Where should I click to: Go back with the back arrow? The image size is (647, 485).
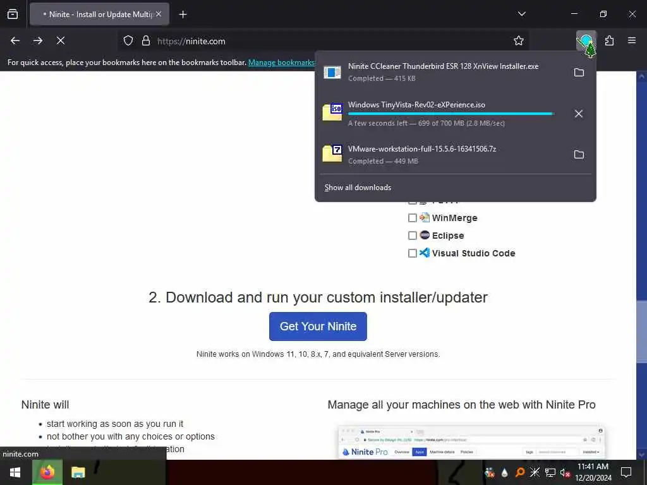15,40
